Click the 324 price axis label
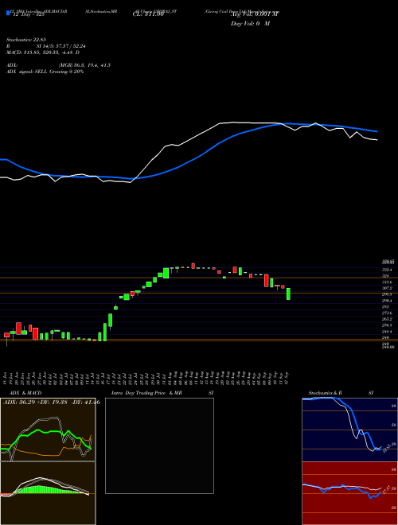 pyautogui.click(x=385, y=275)
